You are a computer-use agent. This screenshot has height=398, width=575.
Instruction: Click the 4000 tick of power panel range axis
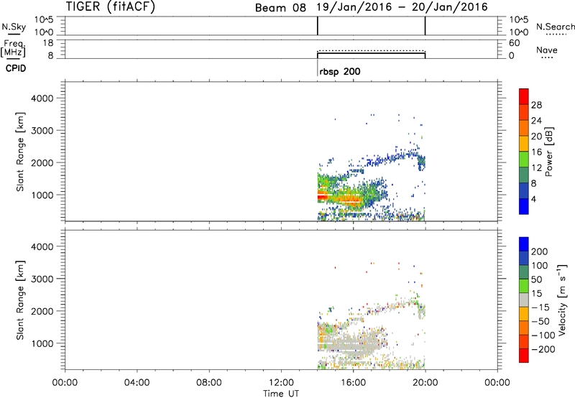tap(42, 98)
